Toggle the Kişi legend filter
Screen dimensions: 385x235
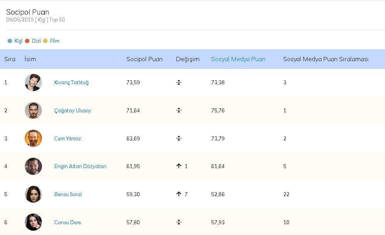pos(15,41)
